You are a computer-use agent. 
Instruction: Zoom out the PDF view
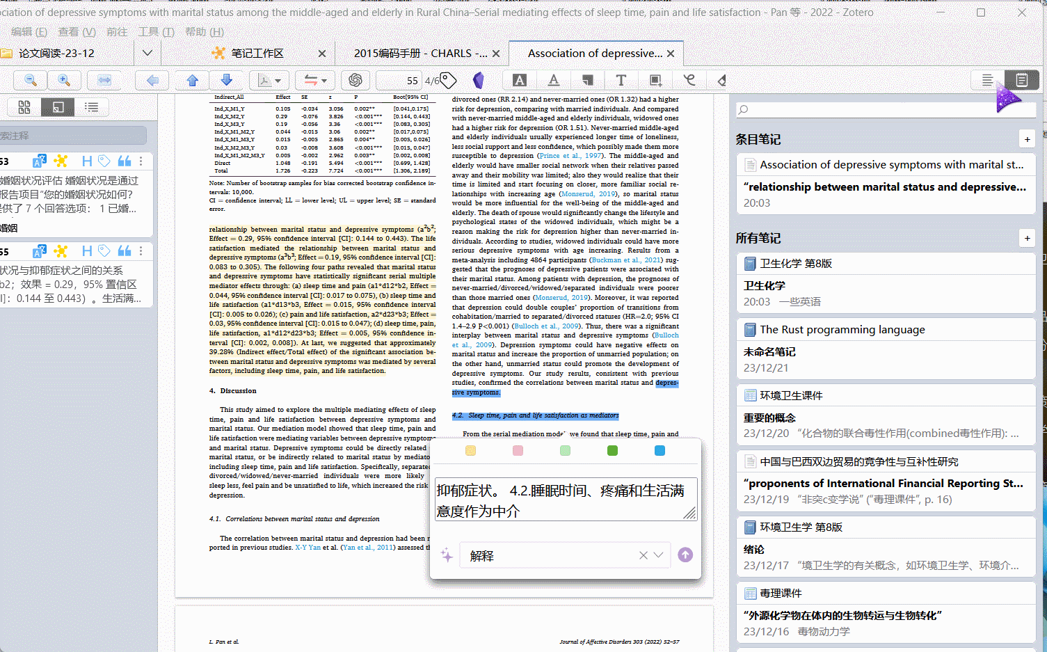30,80
